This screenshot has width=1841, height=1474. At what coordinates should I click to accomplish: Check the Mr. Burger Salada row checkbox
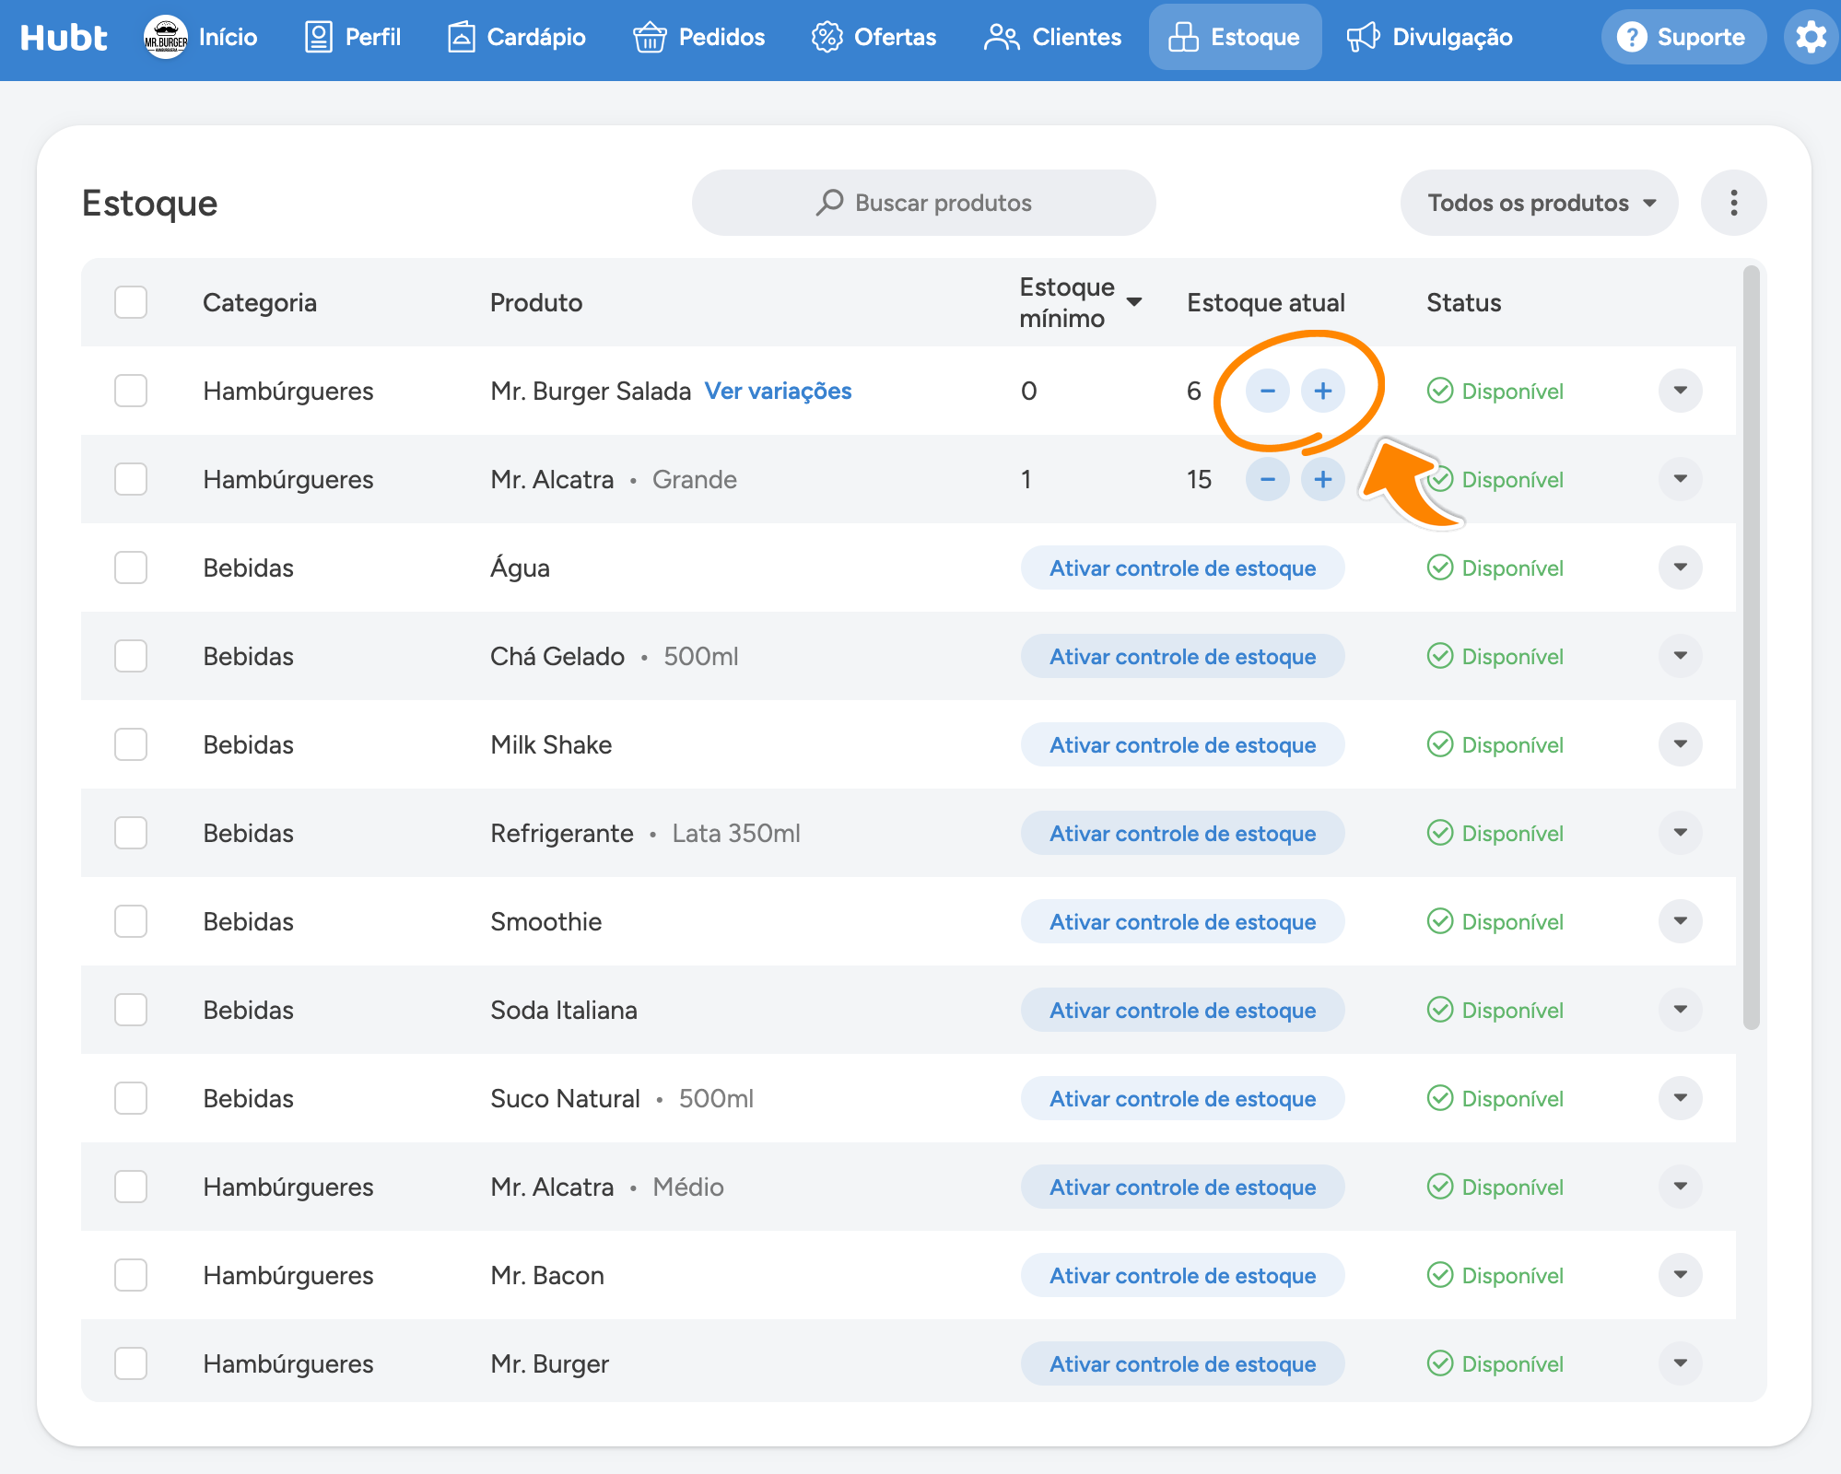(x=131, y=391)
